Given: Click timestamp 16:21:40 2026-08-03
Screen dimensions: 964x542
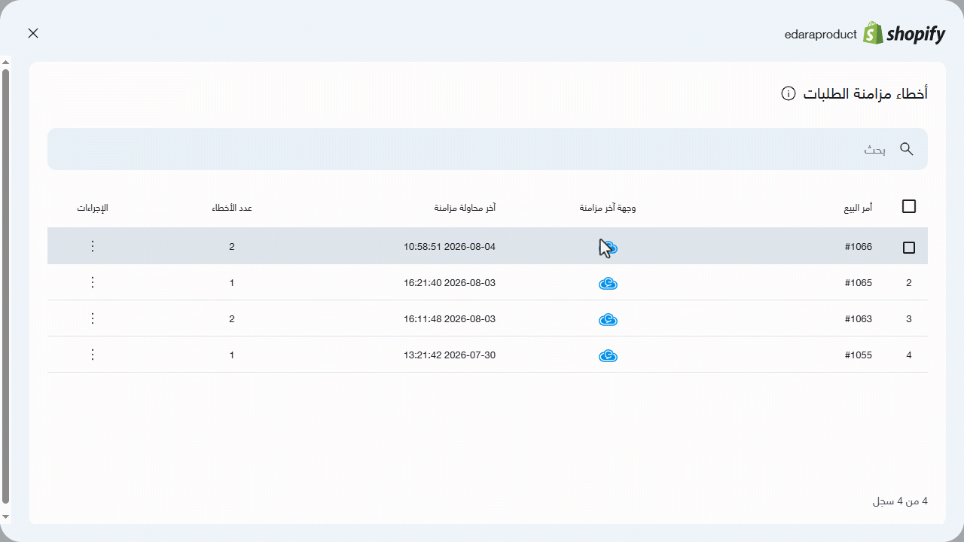Looking at the screenshot, I should click(450, 283).
